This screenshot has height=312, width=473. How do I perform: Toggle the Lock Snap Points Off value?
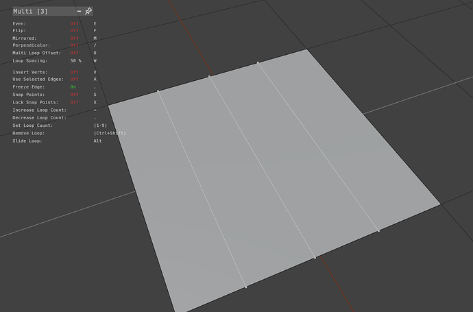click(74, 102)
